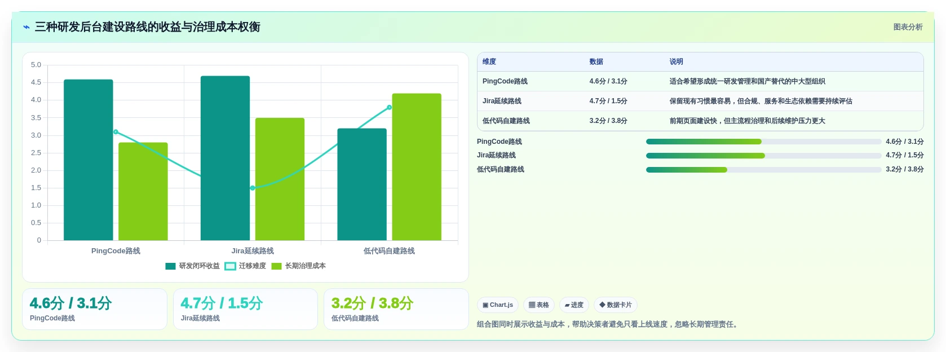Image resolution: width=946 pixels, height=352 pixels.
Task: Open the PingCode路线 summary card
Action: pyautogui.click(x=95, y=309)
